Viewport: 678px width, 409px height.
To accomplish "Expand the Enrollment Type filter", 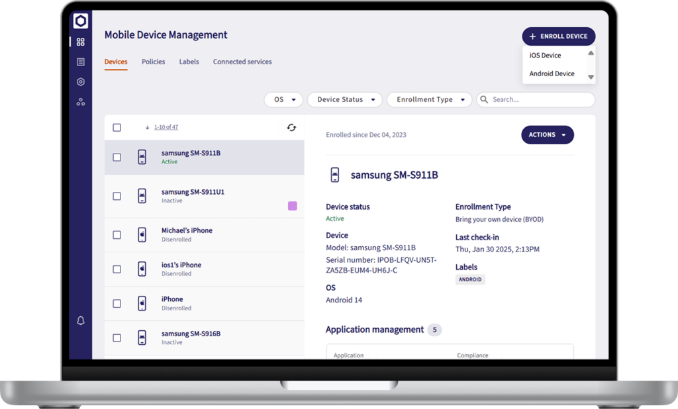I will click(x=429, y=99).
